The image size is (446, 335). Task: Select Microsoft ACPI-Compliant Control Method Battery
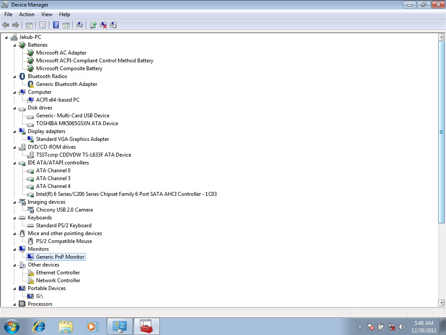(x=95, y=60)
